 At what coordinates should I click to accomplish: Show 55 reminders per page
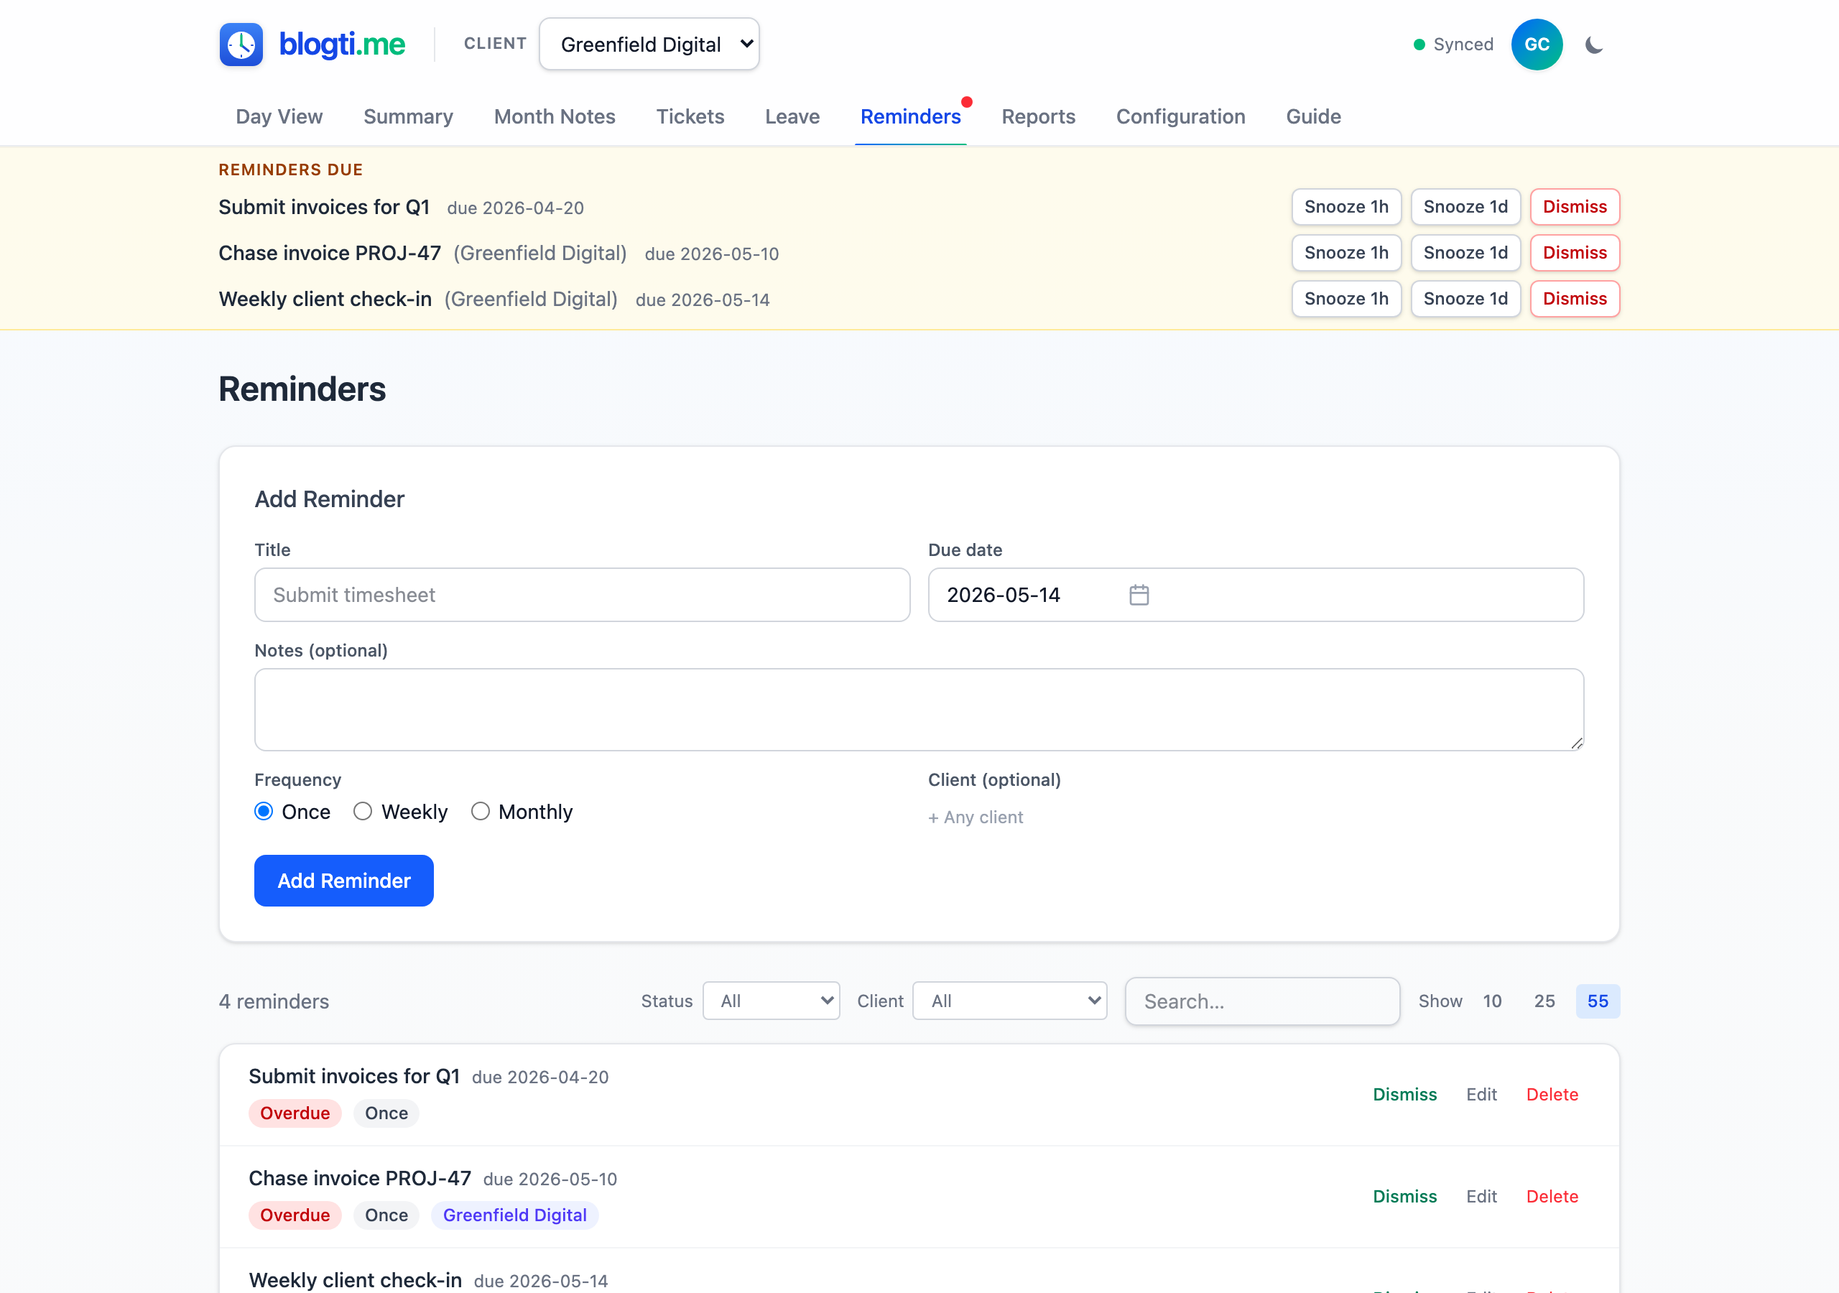[1597, 1001]
